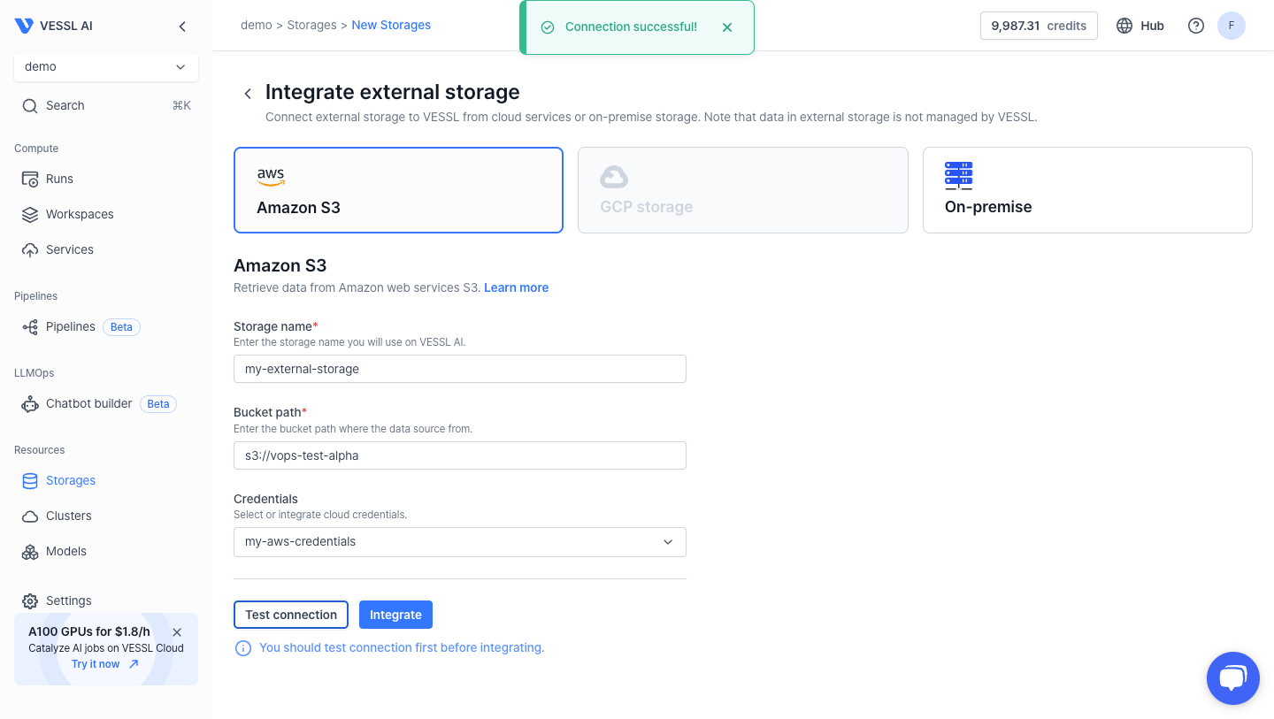Viewport: 1274px width, 719px height.
Task: Open the Learn more link
Action: coord(516,287)
